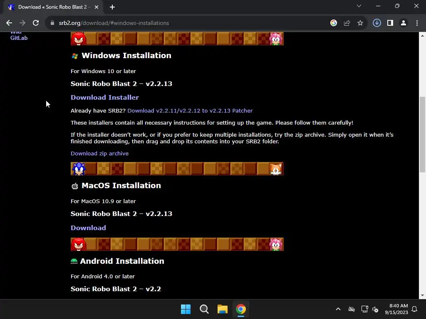Open the Chrome profile icon
The height and width of the screenshot is (319, 426).
(404, 23)
